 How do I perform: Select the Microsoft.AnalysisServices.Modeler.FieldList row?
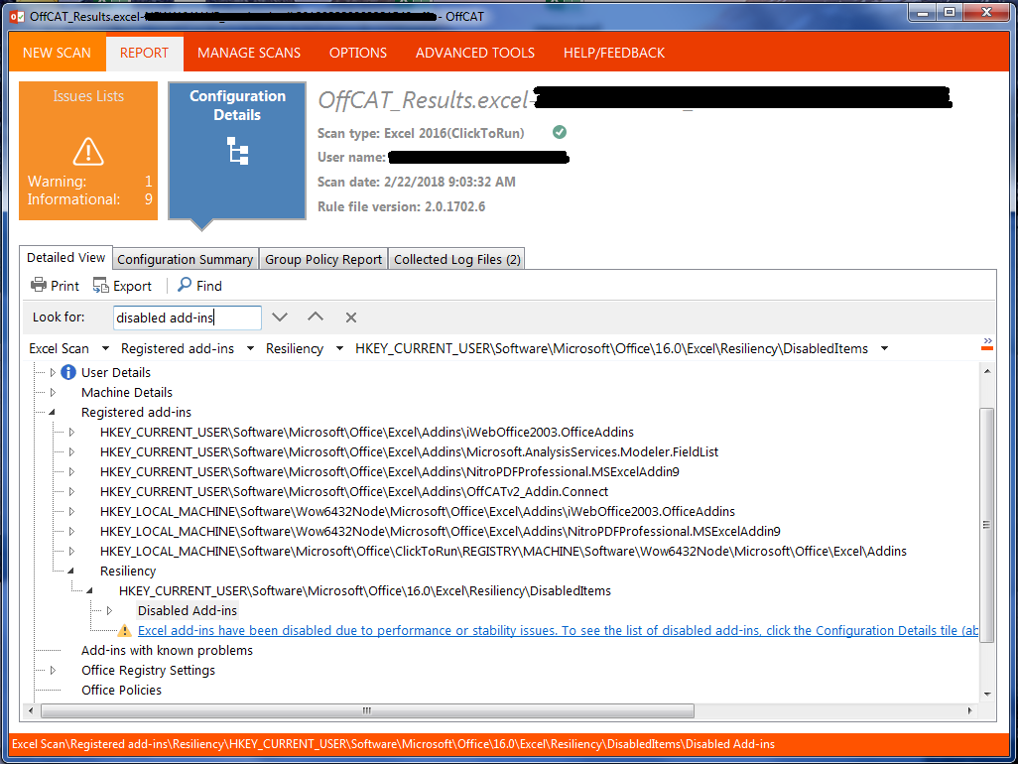[409, 452]
